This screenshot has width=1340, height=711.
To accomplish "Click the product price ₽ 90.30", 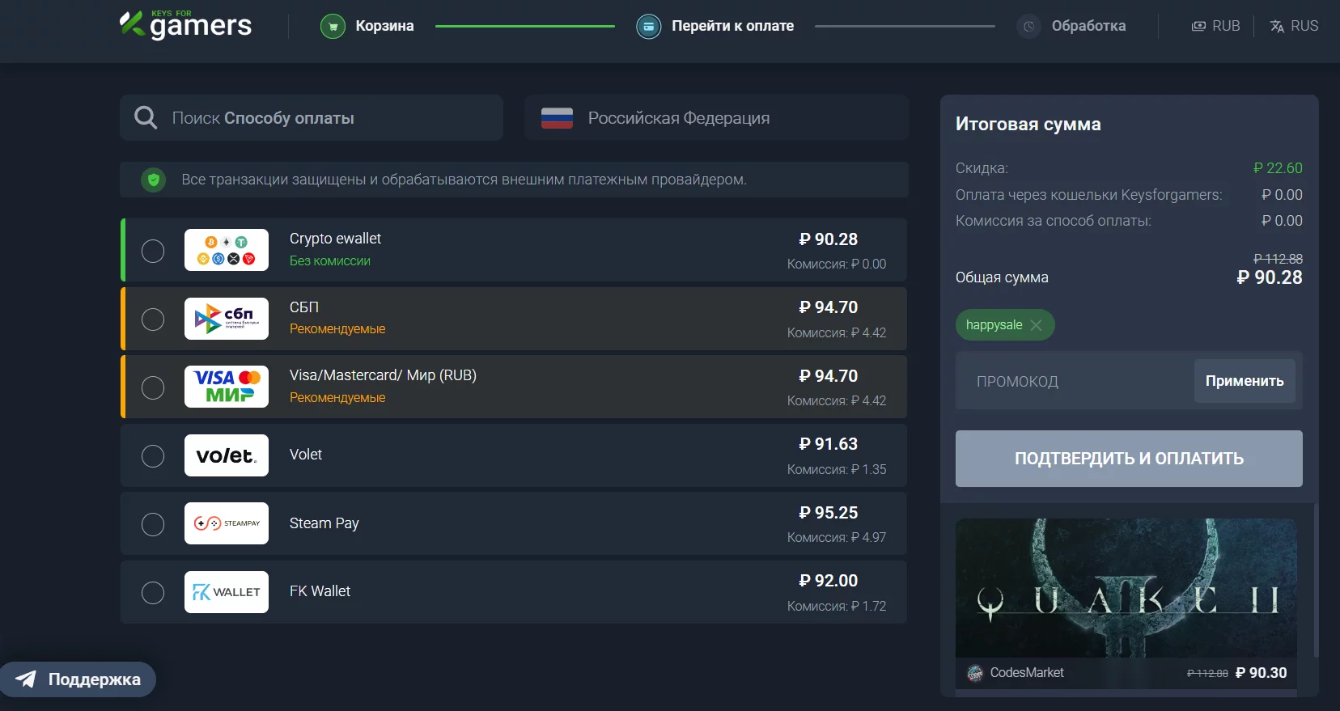I will [1261, 673].
